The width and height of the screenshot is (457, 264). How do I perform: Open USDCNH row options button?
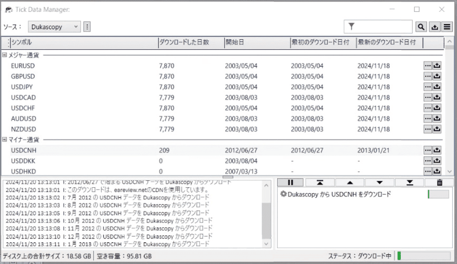coord(428,150)
